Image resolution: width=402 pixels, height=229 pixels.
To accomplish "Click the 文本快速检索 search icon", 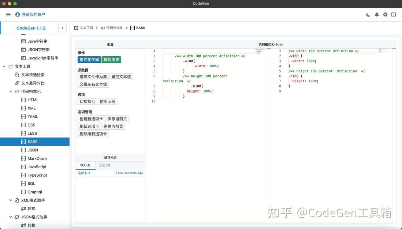I will (x=17, y=75).
